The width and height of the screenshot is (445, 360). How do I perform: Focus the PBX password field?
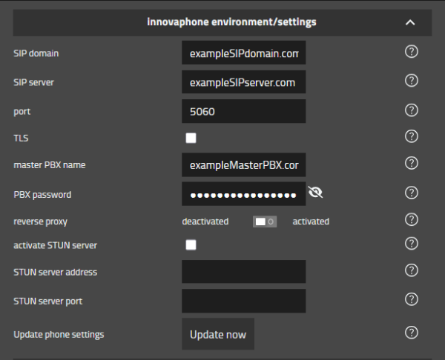tap(244, 194)
